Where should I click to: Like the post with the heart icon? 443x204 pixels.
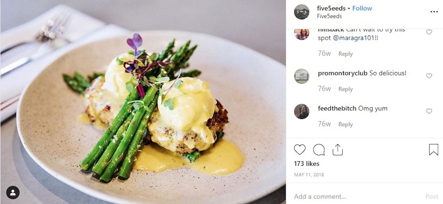point(299,150)
